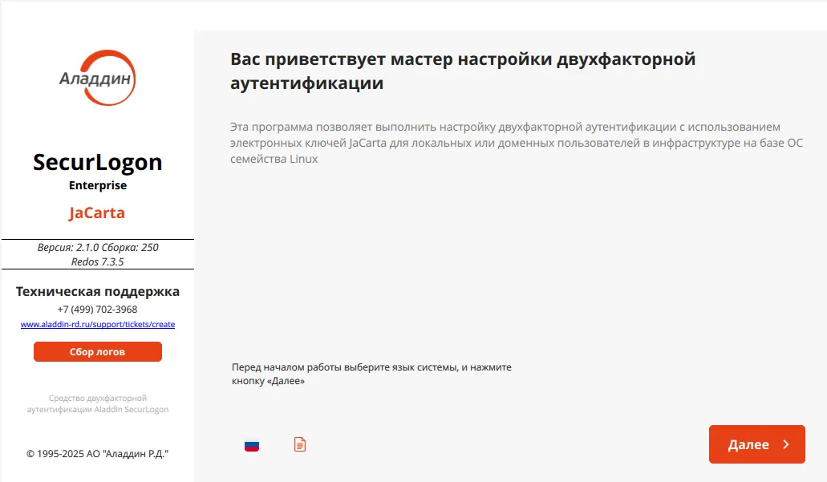Click the Enterprise edition label
The width and height of the screenshot is (827, 482).
(98, 185)
